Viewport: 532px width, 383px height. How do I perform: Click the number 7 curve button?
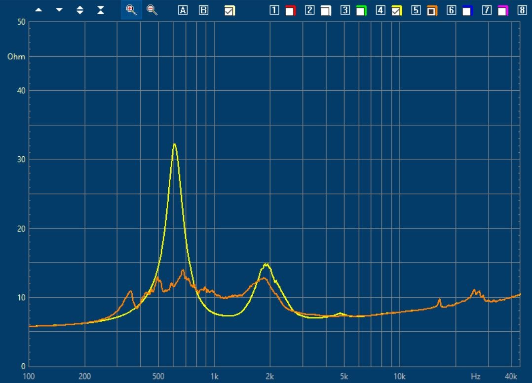[487, 10]
